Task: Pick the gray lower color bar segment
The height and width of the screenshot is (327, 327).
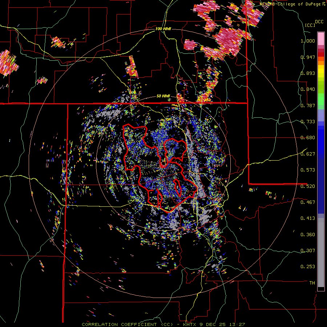Action: pyautogui.click(x=321, y=254)
